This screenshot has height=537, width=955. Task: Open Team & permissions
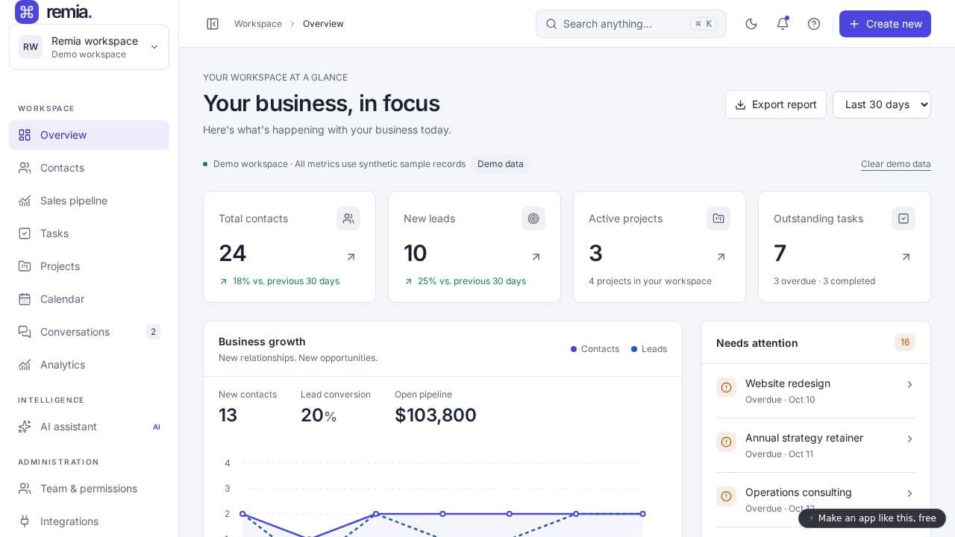[90, 489]
